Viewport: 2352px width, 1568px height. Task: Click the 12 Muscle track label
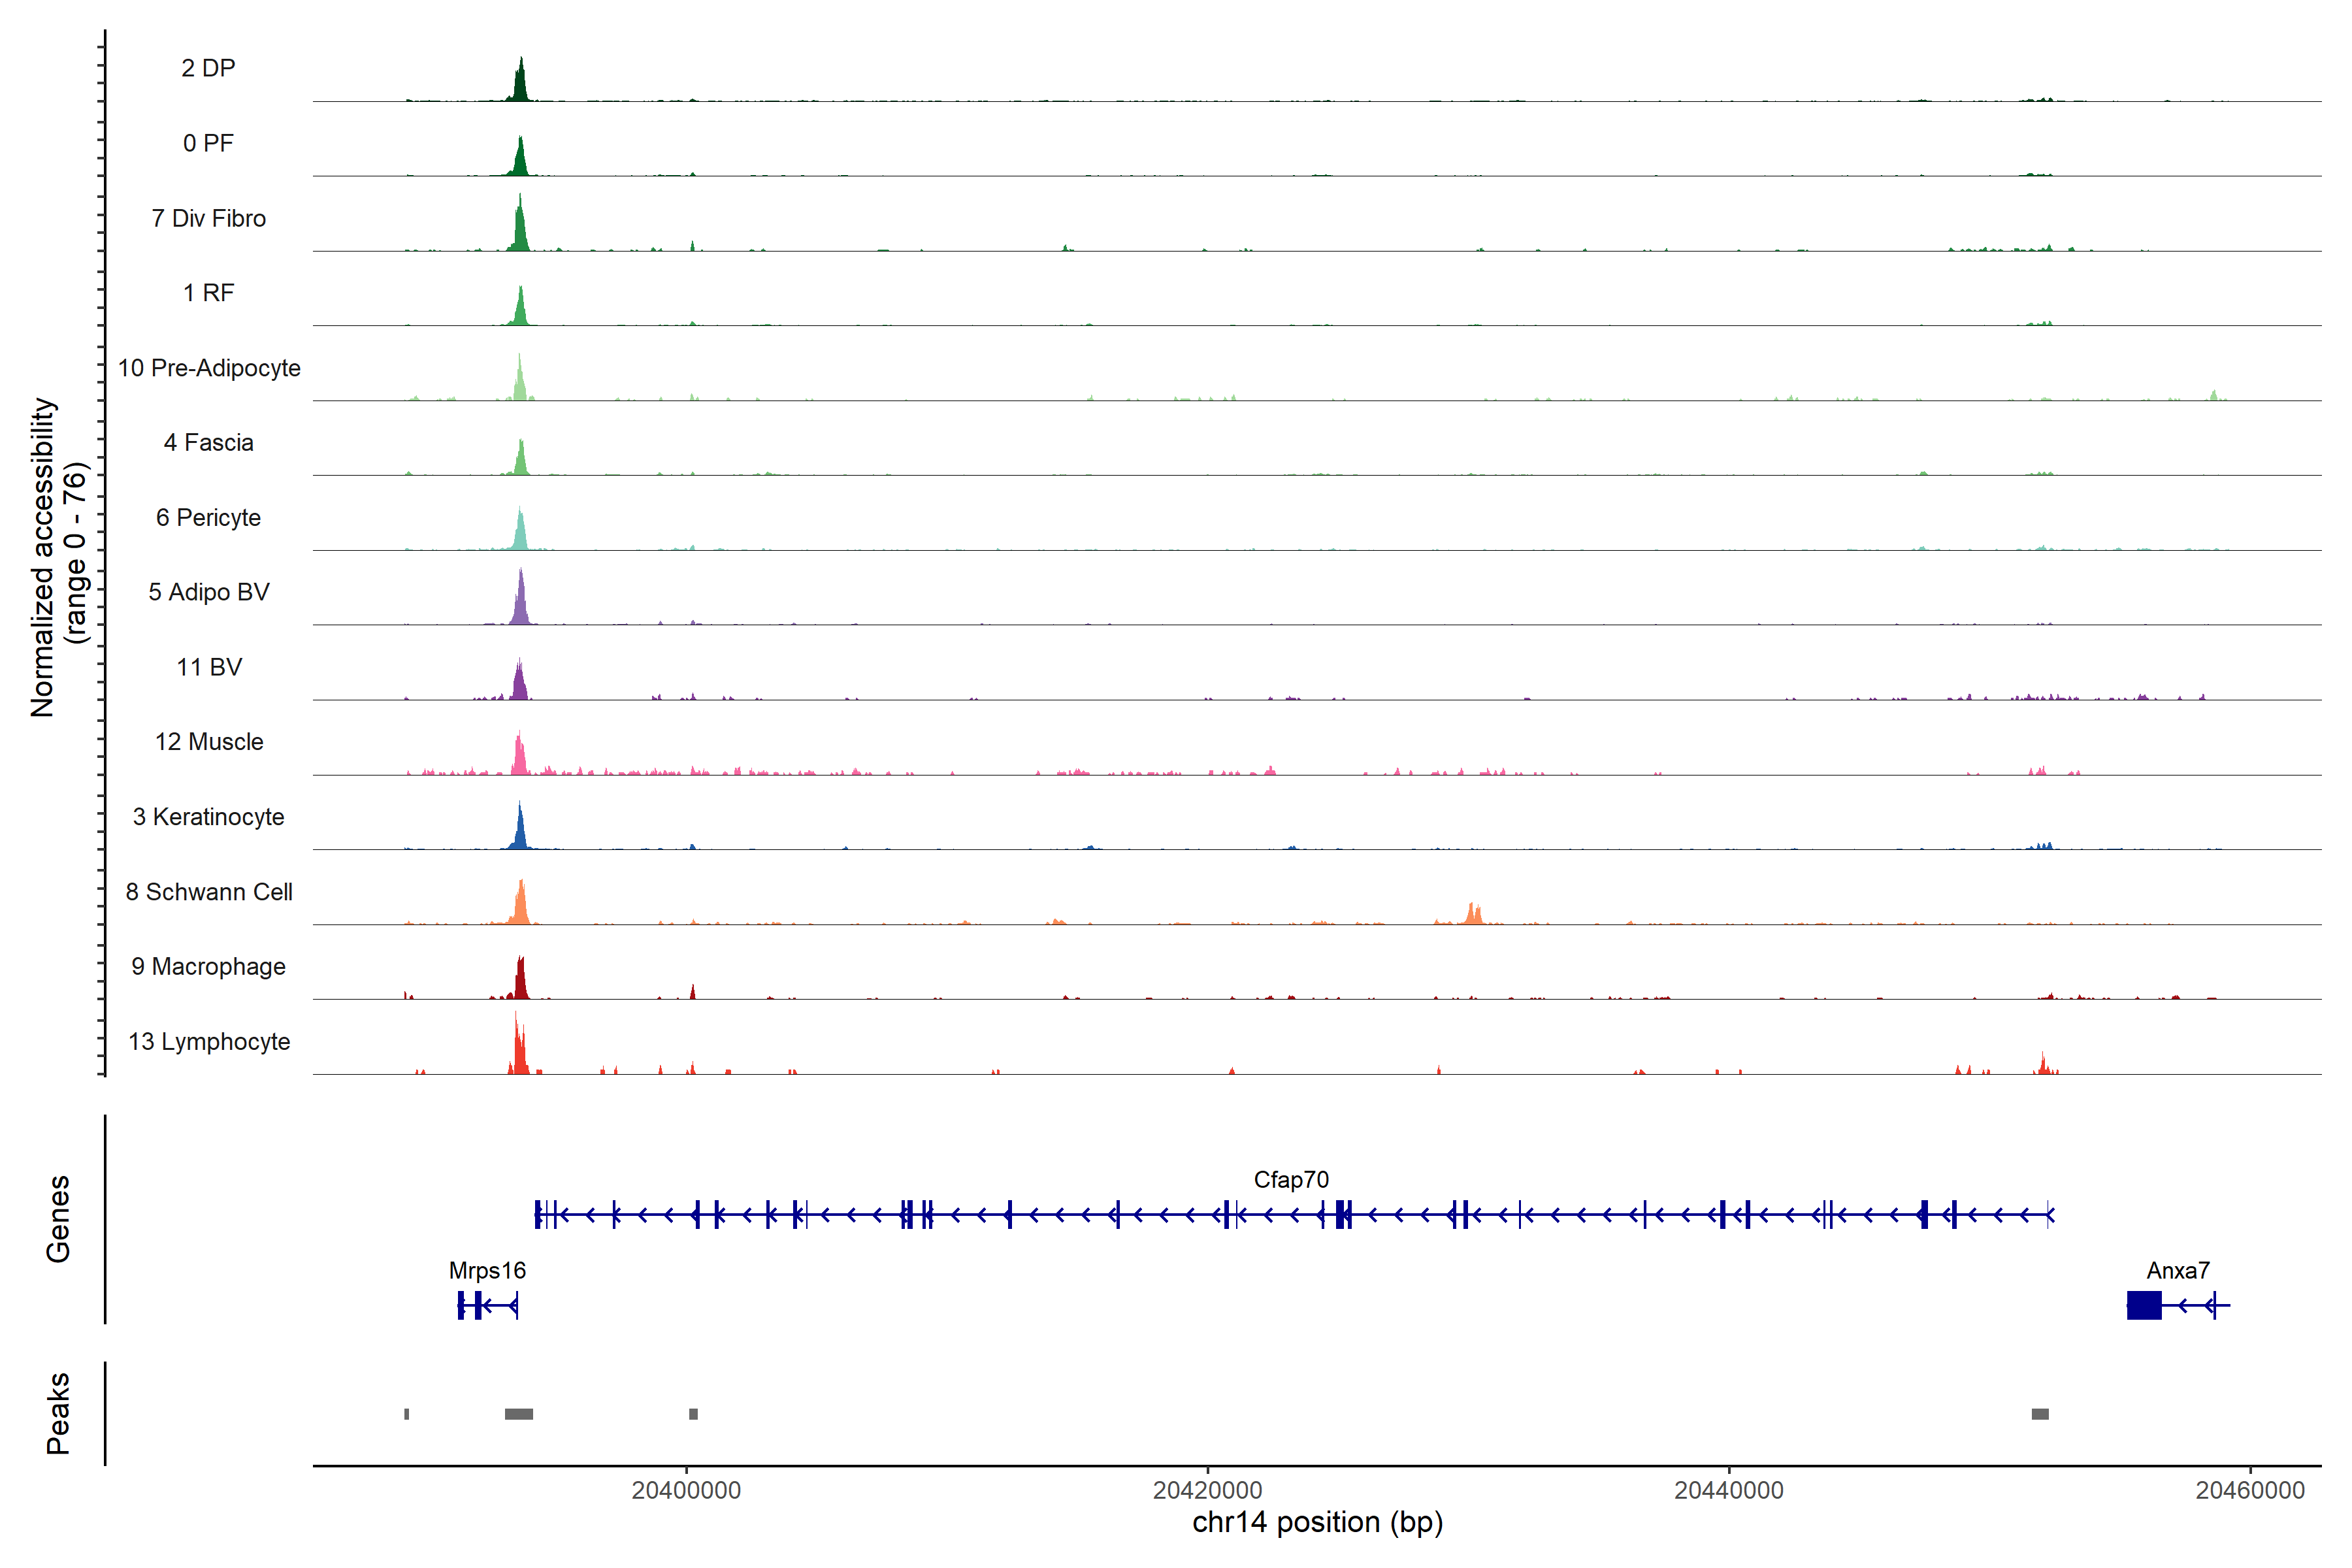click(209, 742)
